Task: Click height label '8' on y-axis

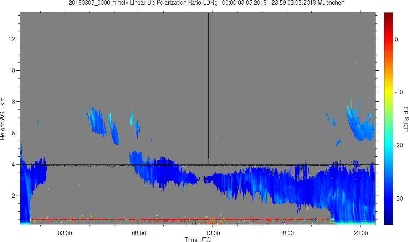Action: pyautogui.click(x=13, y=102)
